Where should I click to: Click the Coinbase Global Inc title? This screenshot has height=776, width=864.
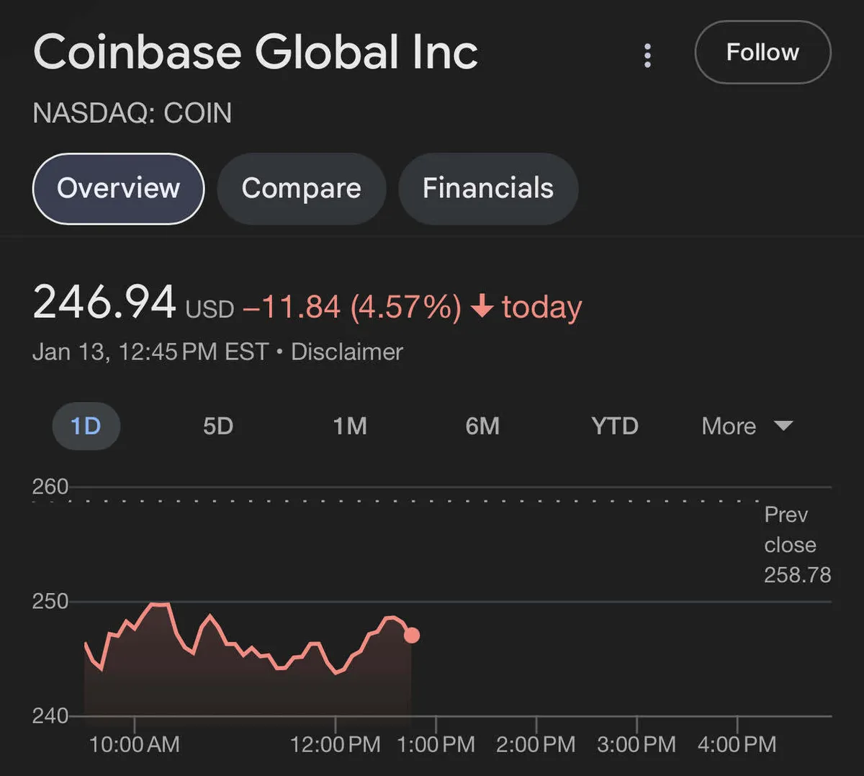click(x=256, y=53)
